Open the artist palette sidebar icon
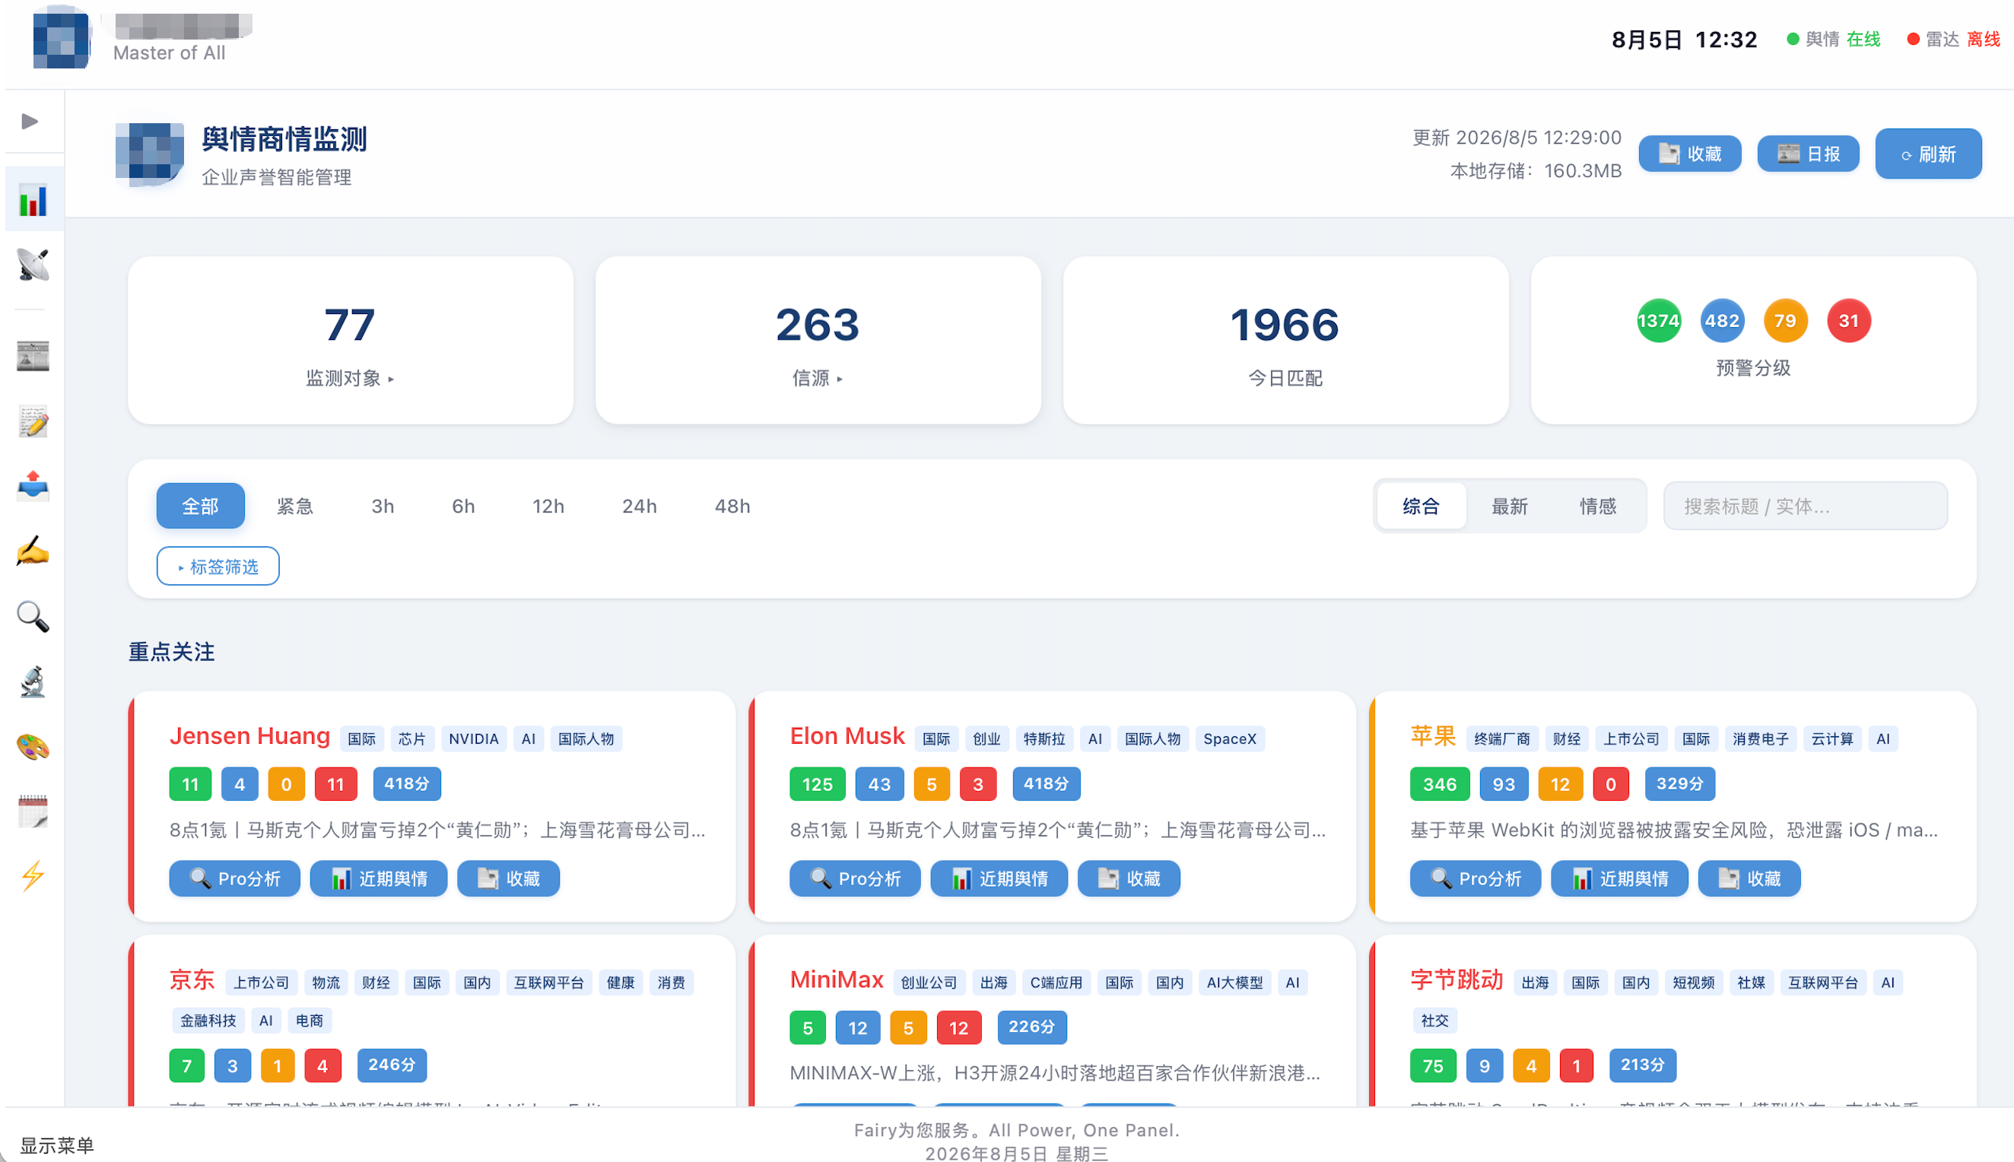The width and height of the screenshot is (2014, 1162). [33, 747]
